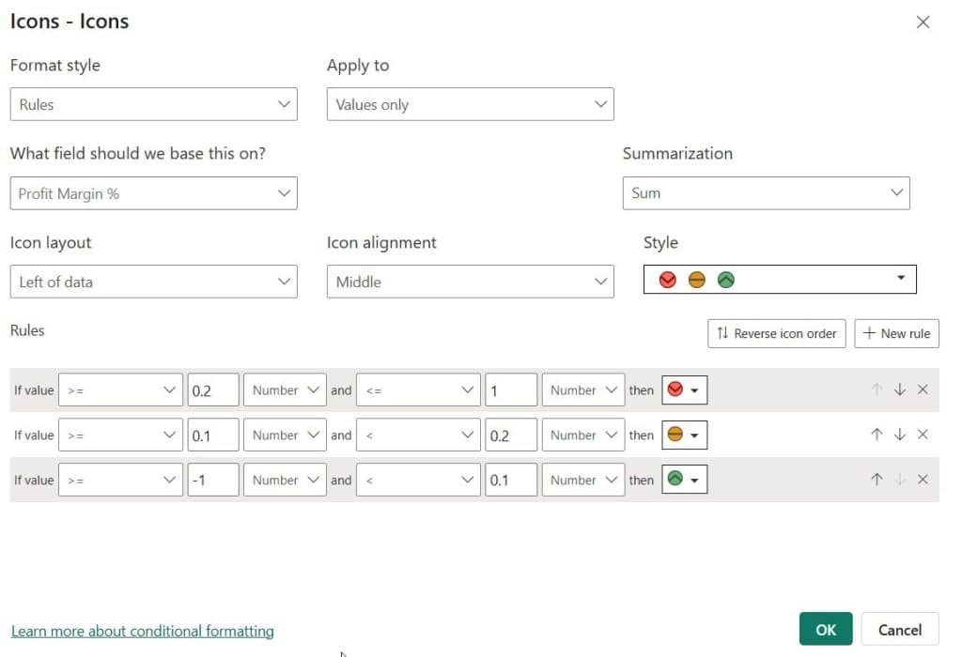Open third rule's green icon picker

tap(684, 480)
